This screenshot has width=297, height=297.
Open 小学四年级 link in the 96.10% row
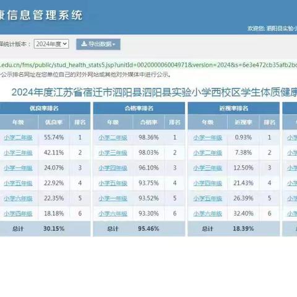[x=113, y=168]
